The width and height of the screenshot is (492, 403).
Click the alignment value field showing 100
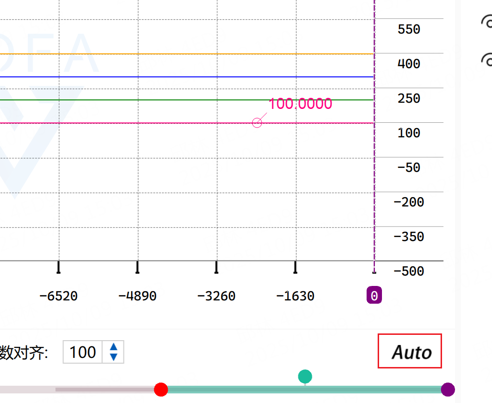83,352
